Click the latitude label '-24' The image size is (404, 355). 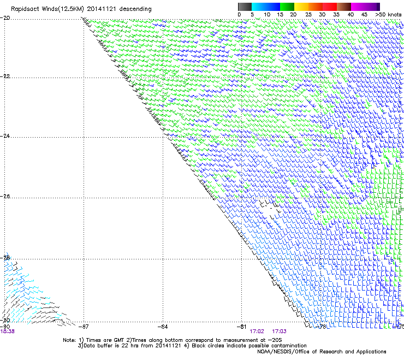[x=5, y=136]
